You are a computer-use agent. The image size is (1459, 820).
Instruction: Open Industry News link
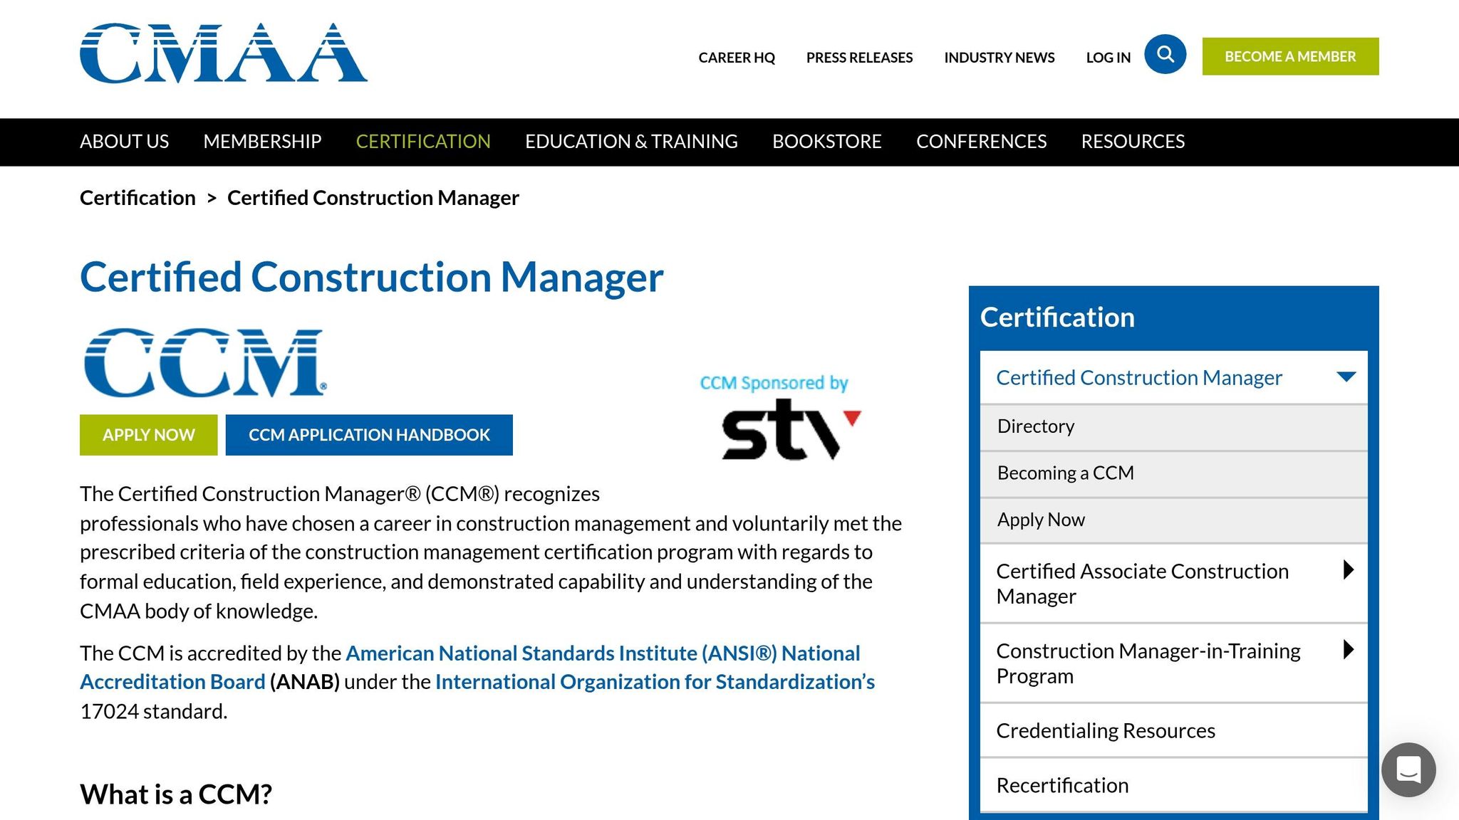(1000, 58)
